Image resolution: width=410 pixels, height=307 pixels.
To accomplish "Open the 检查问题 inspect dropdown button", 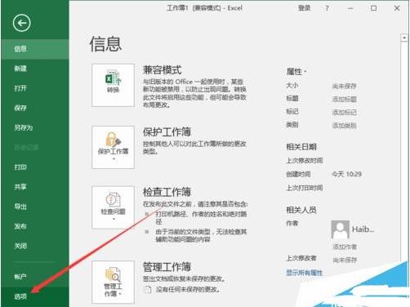I will point(113,207).
